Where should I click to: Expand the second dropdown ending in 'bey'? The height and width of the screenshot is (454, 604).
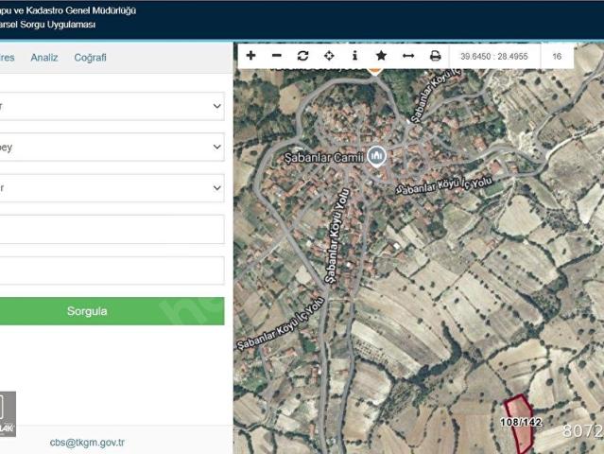coord(112,147)
